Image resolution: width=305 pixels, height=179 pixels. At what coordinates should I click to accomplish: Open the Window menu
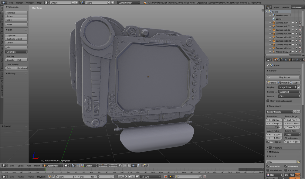click(x=30, y=3)
